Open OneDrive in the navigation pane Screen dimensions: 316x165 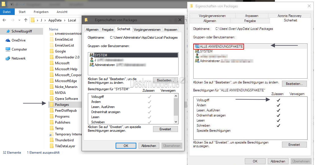click(18, 40)
